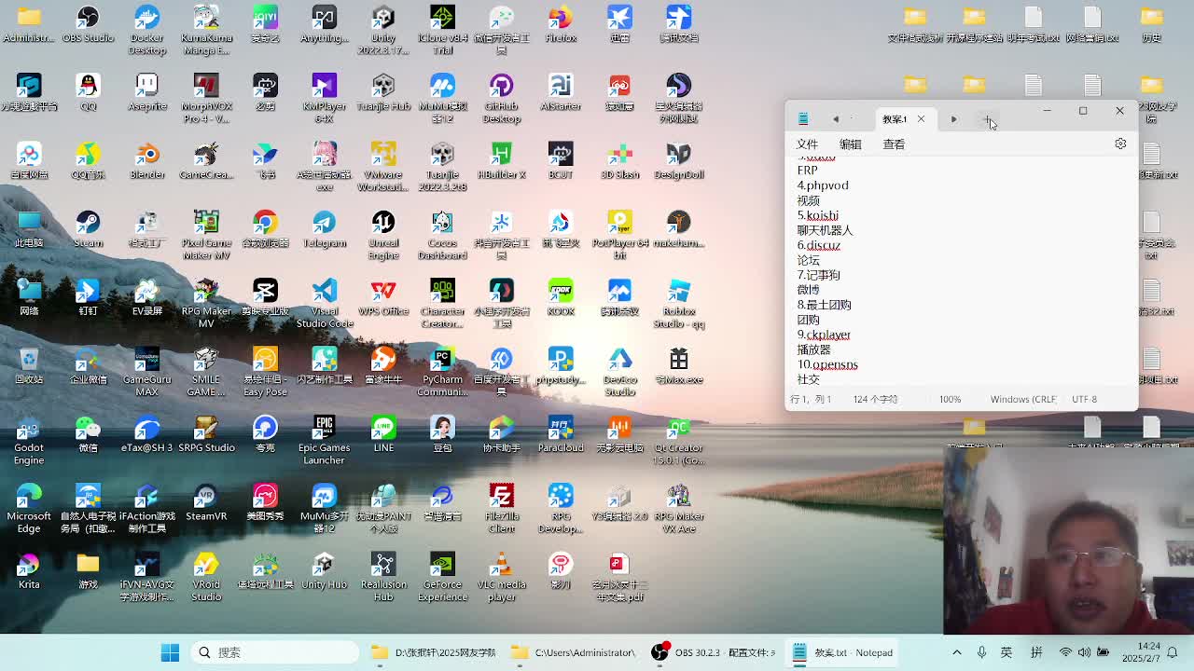Select the Epic Games Launcher icon
Viewport: 1194px width, 671px height.
tap(324, 440)
